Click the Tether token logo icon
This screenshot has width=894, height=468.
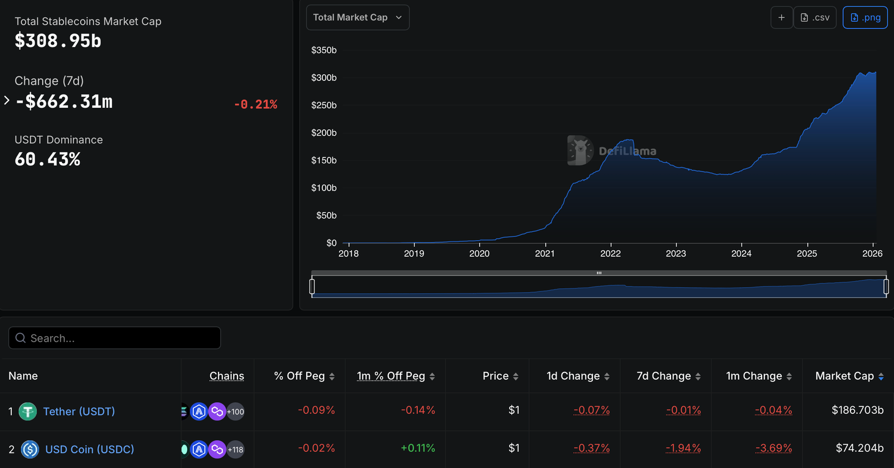[x=27, y=412]
